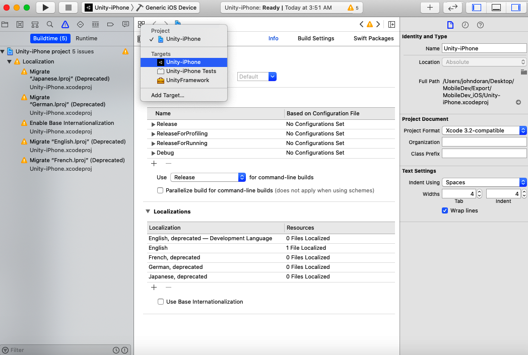The height and width of the screenshot is (355, 528).
Task: Toggle the left navigator panel
Action: [477, 8]
